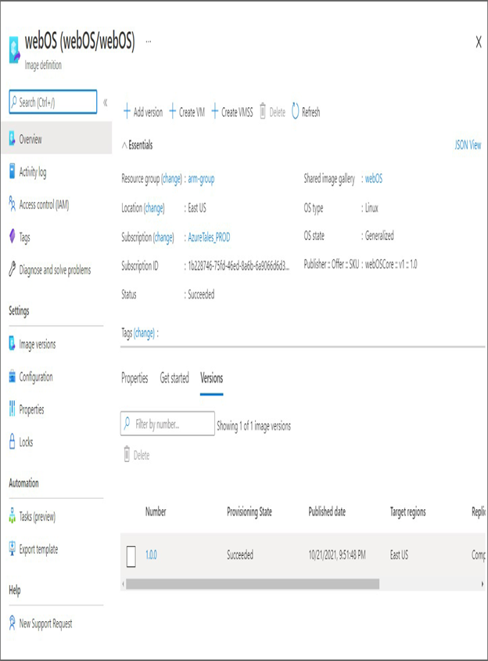This screenshot has width=488, height=661.
Task: Click change link for Tags
Action: [x=145, y=334]
